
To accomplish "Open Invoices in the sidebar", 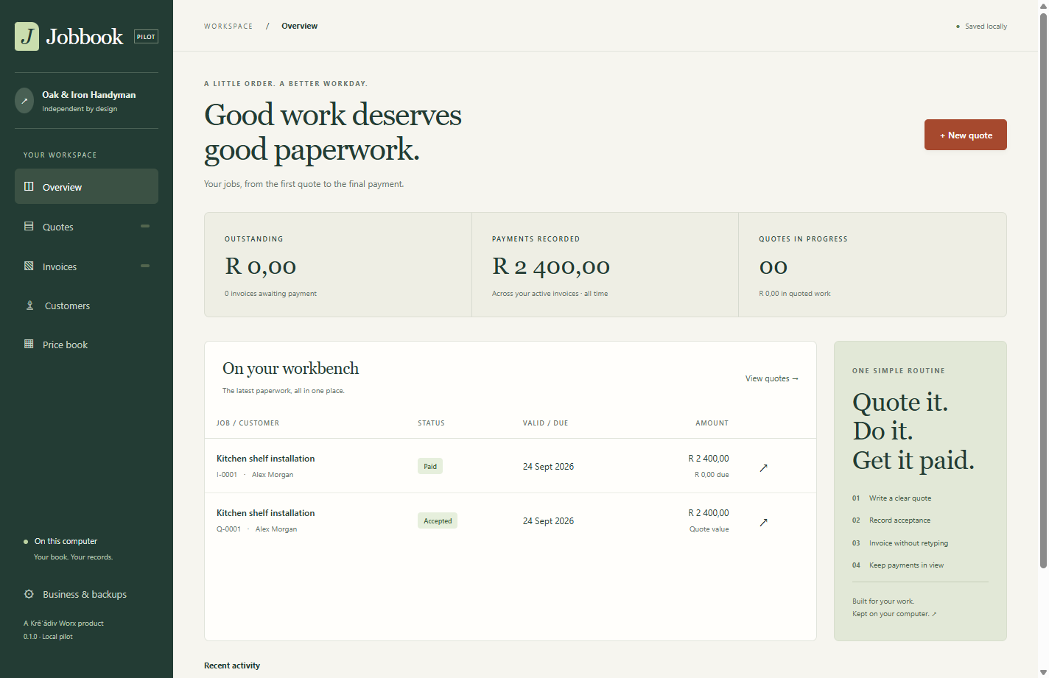I will [x=86, y=266].
